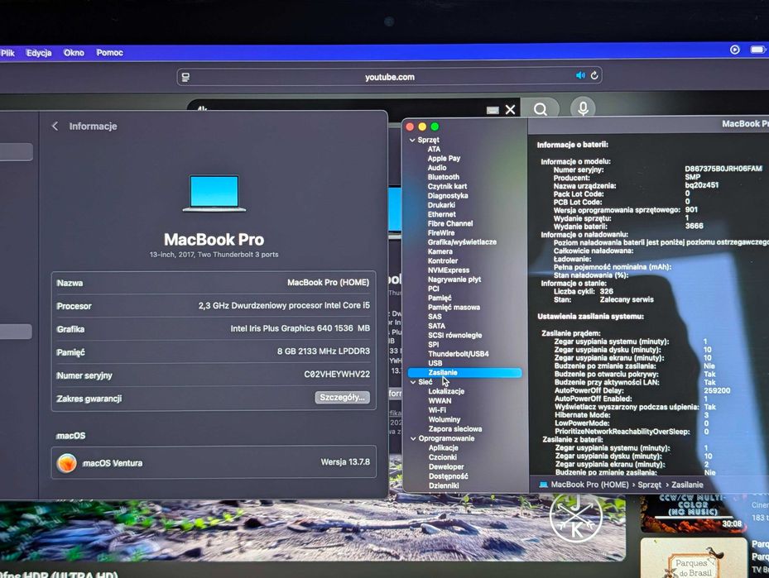Image resolution: width=769 pixels, height=578 pixels.
Task: Open the Okno menu
Action: click(74, 52)
